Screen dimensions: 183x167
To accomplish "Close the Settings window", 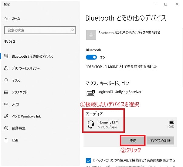I will 177,4.
